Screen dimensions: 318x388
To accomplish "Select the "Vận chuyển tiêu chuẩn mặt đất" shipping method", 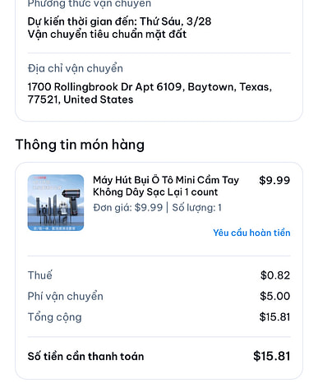I will coord(107,35).
